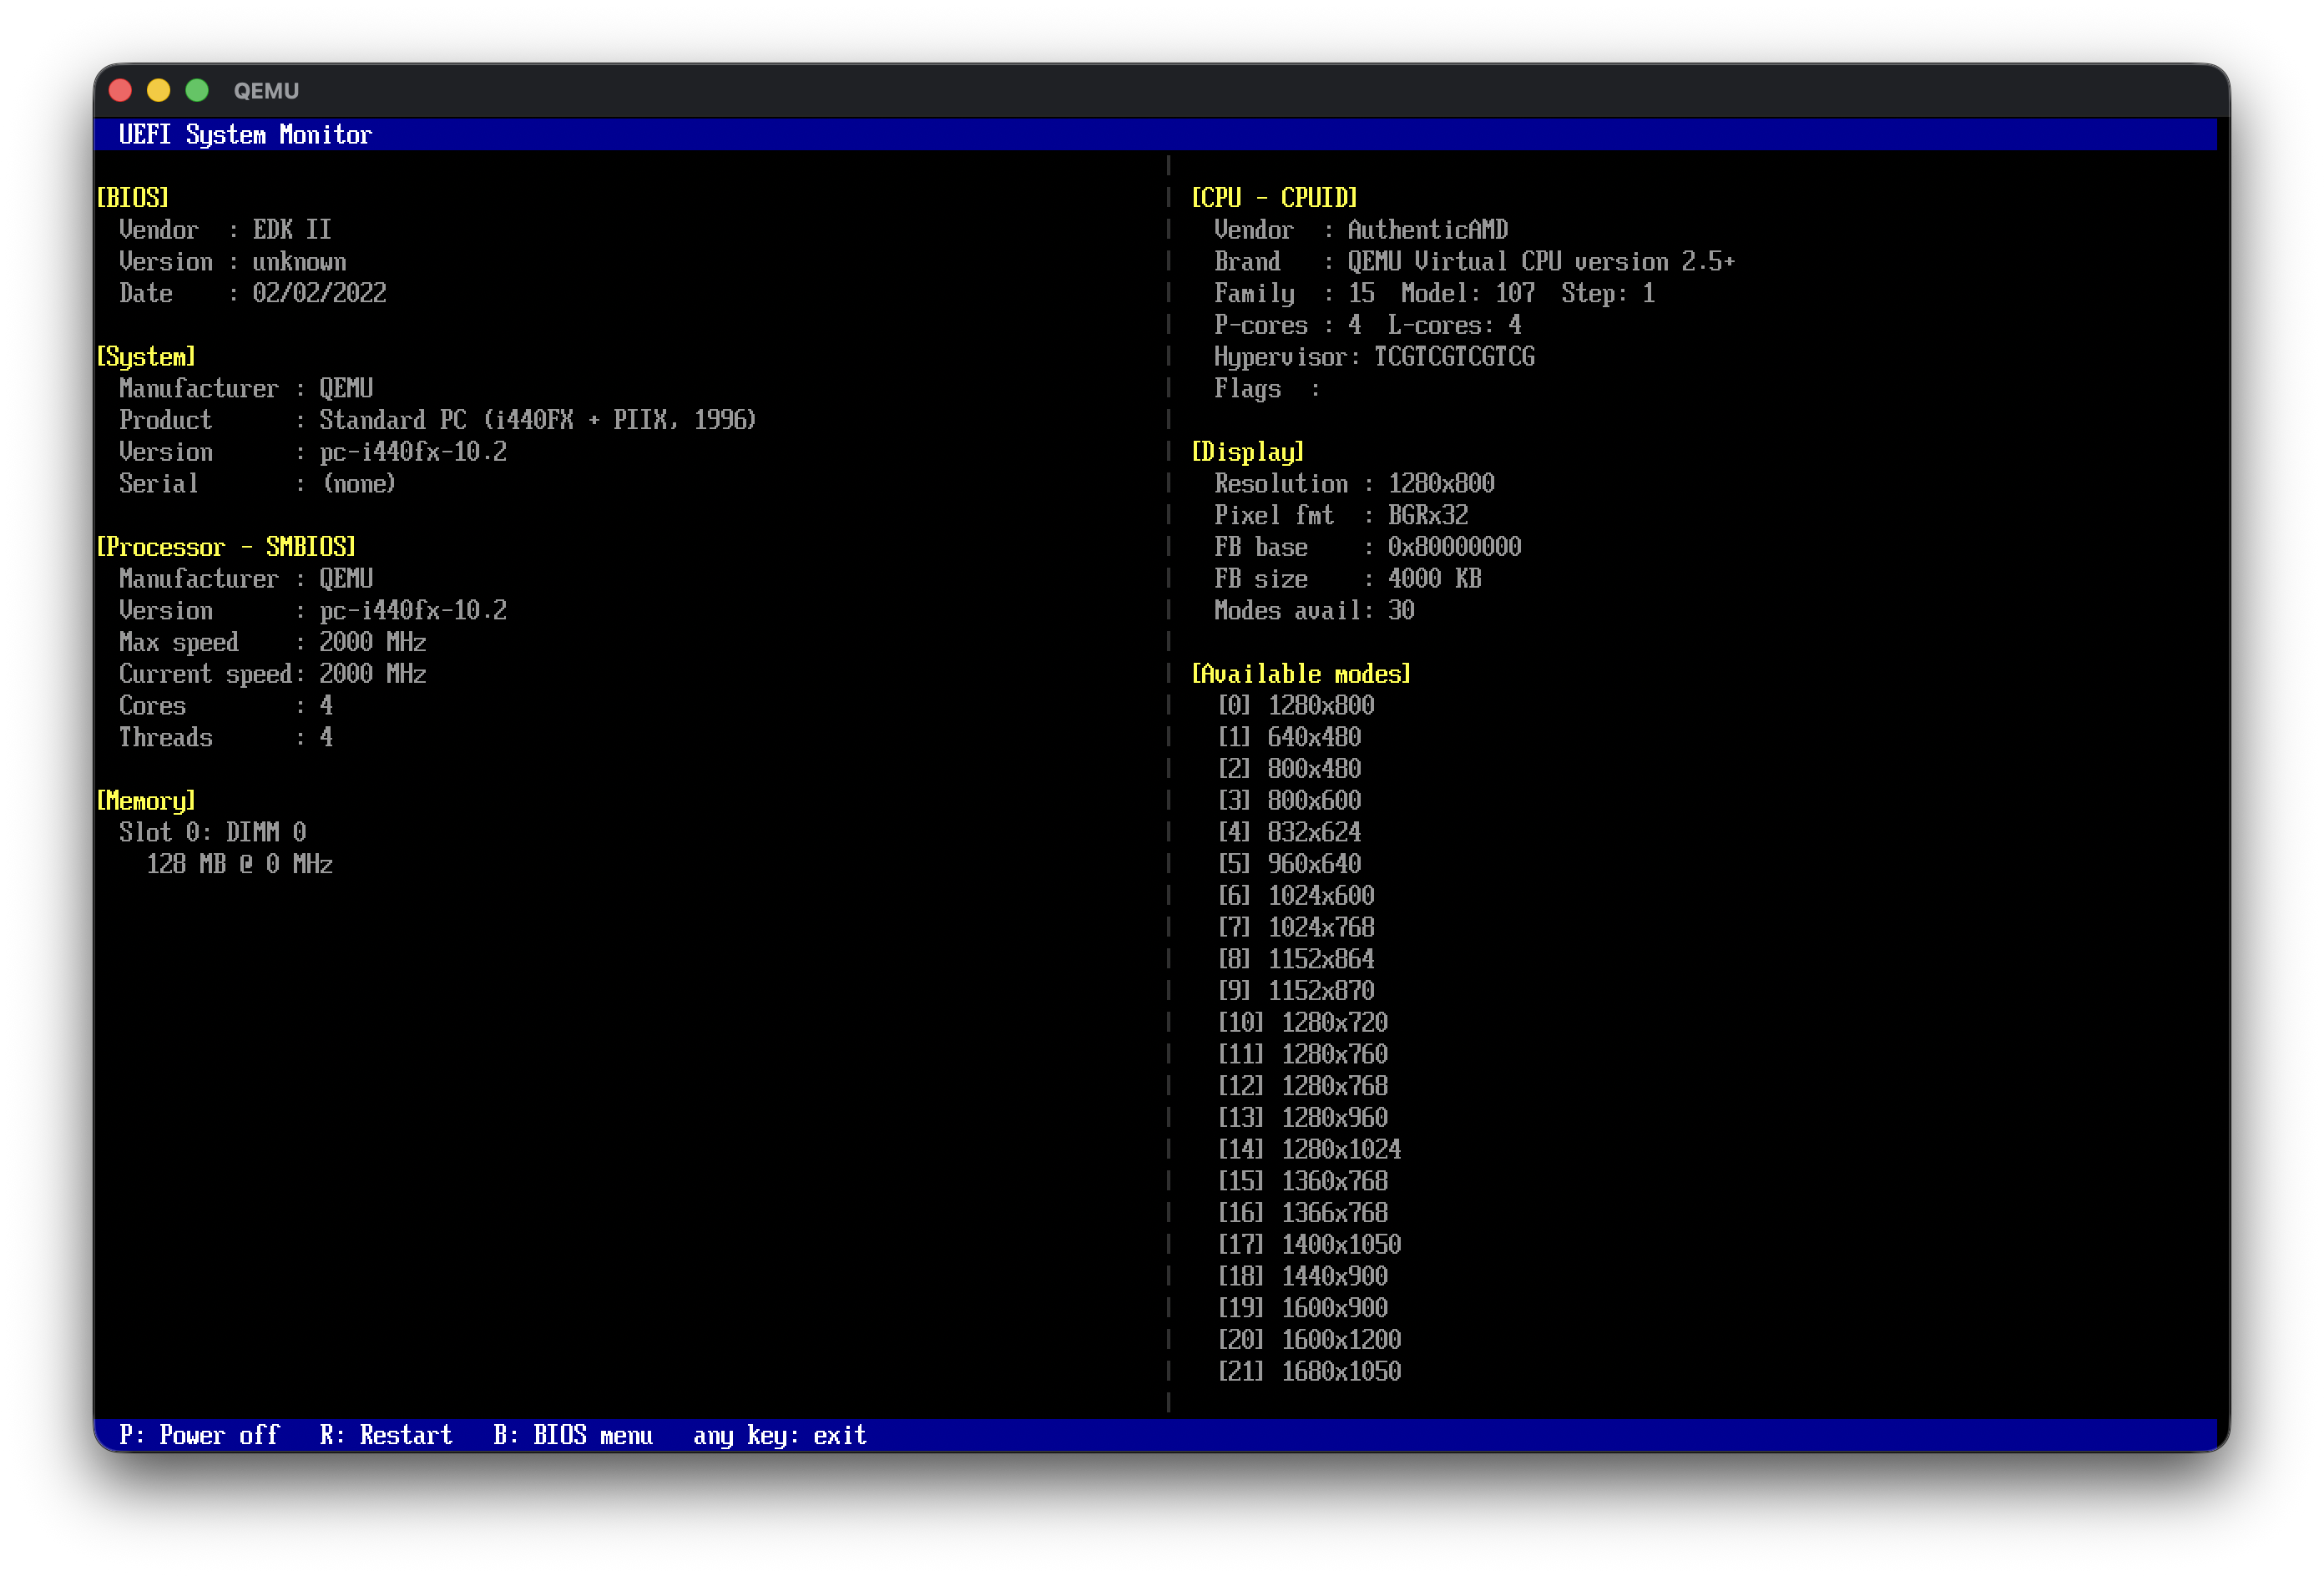Select mode [2] 800x480
Screen dimensions: 2324x1576
1289,769
